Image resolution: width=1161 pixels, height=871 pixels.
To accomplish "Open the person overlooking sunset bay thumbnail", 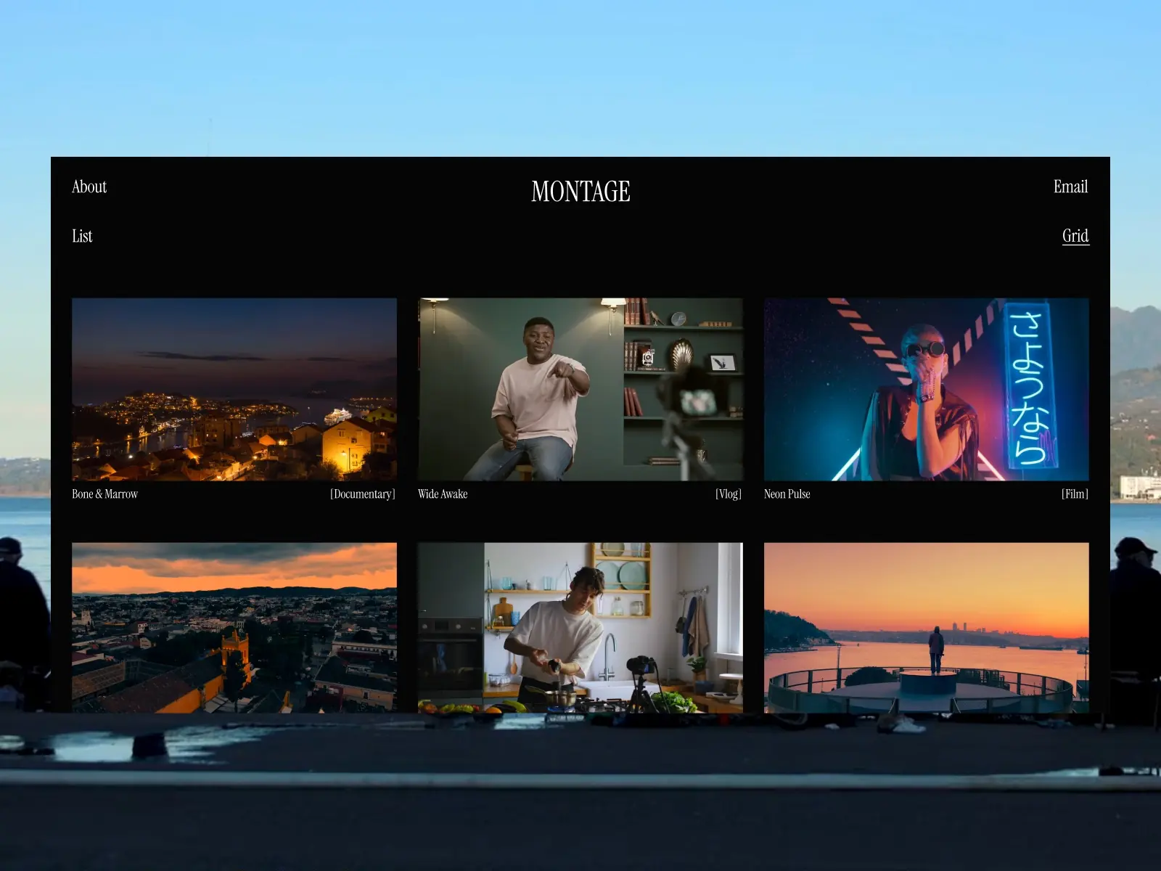I will pos(927,628).
